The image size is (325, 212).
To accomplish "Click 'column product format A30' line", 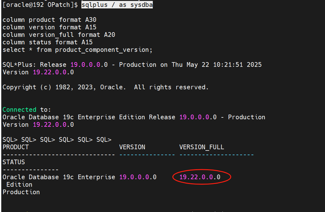I will [x=49, y=20].
